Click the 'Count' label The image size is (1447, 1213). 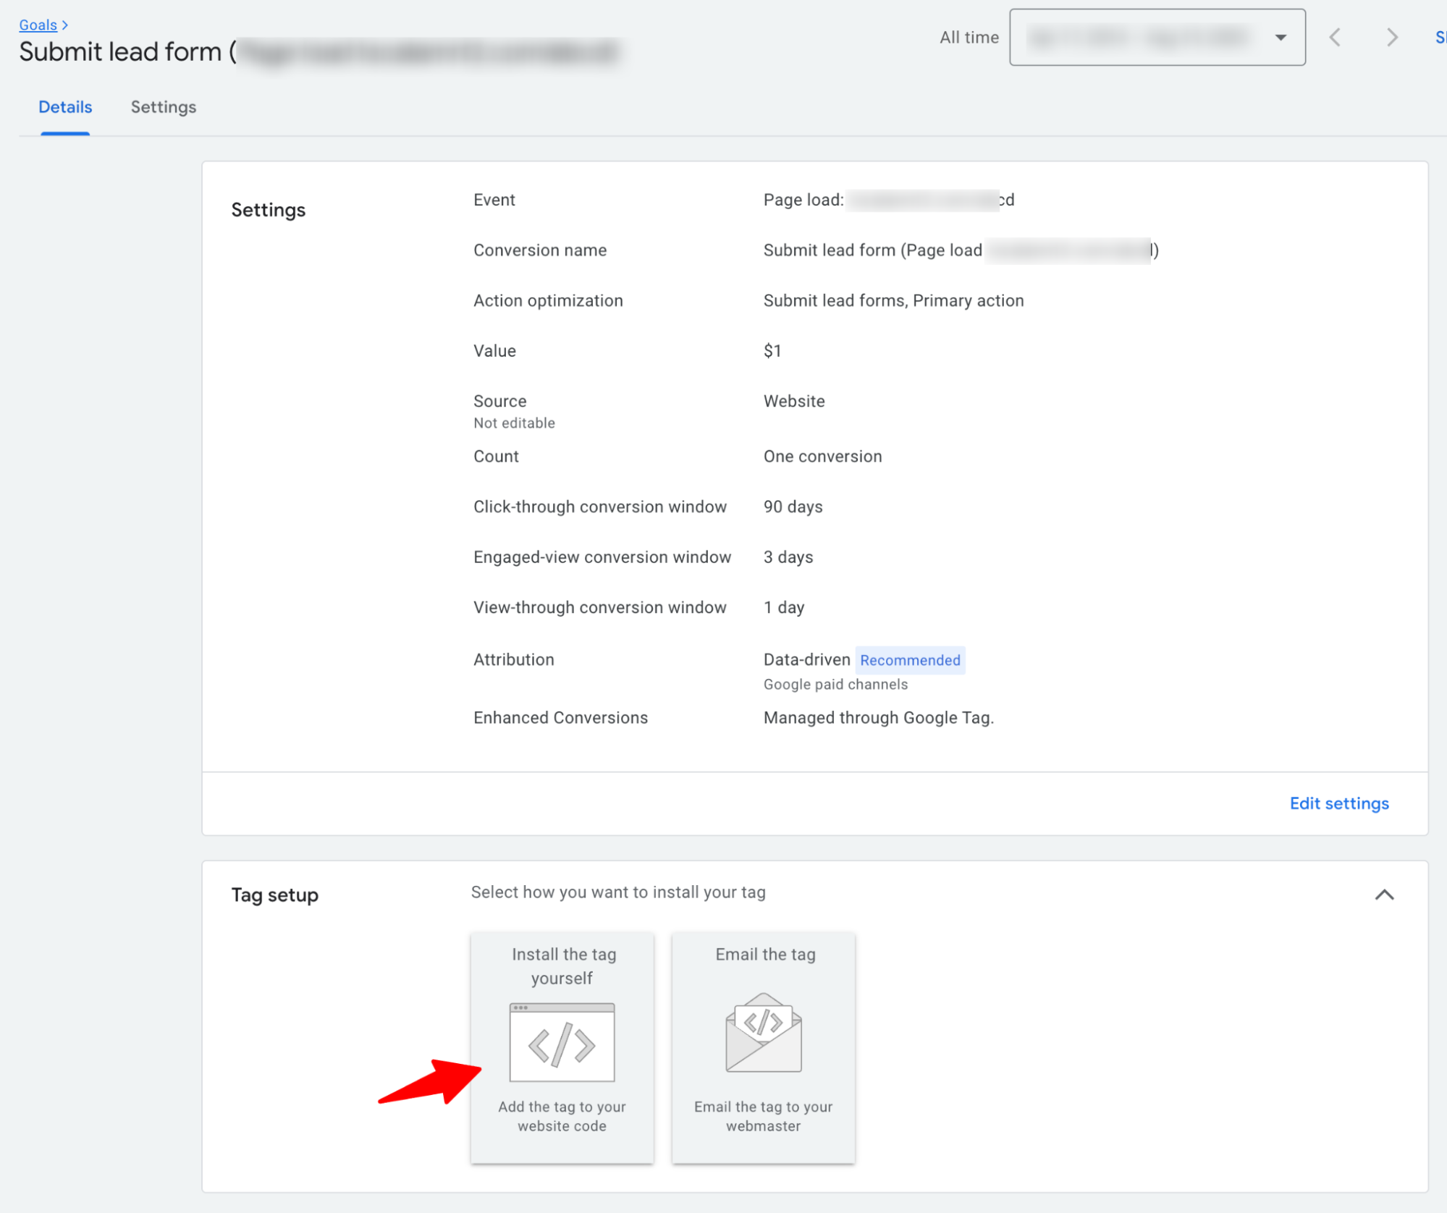click(x=496, y=457)
